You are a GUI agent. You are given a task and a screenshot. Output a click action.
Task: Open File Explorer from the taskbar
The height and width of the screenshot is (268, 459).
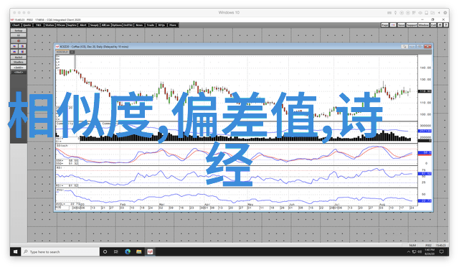(x=138, y=251)
